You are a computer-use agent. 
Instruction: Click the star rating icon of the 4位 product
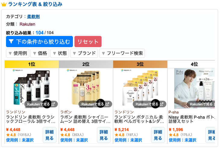171,135
